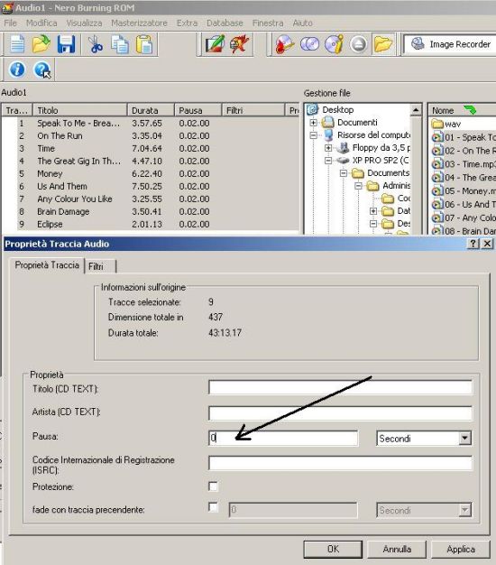
Task: Open the Database menu
Action: coord(225,23)
